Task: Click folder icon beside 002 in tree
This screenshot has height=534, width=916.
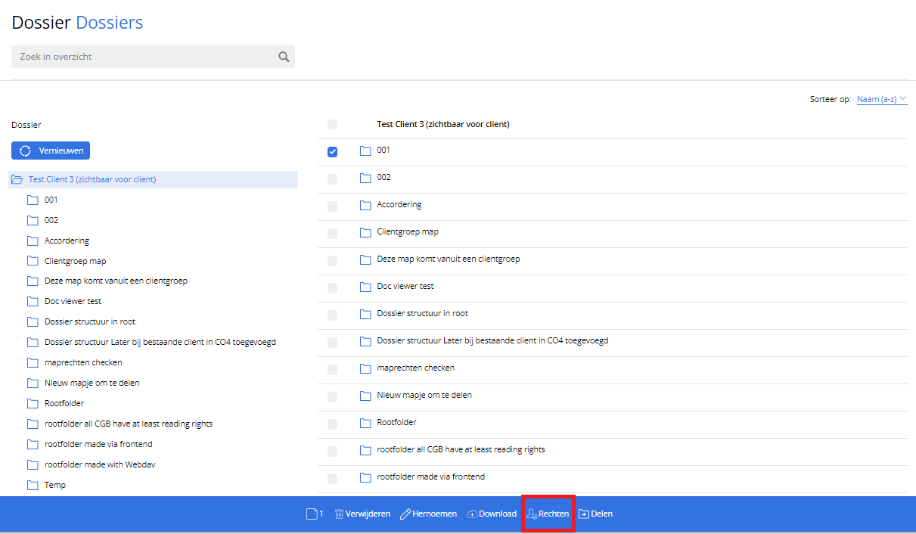Action: (x=33, y=221)
